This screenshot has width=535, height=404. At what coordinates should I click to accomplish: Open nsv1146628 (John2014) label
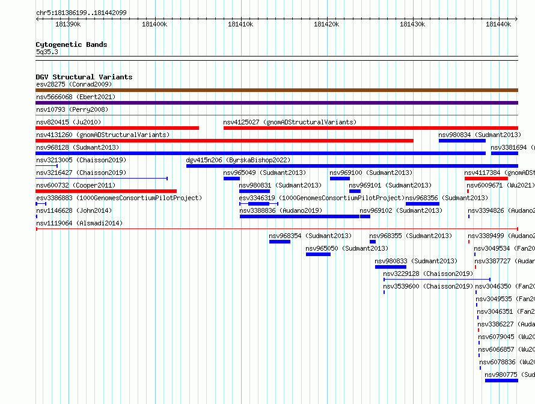point(74,210)
